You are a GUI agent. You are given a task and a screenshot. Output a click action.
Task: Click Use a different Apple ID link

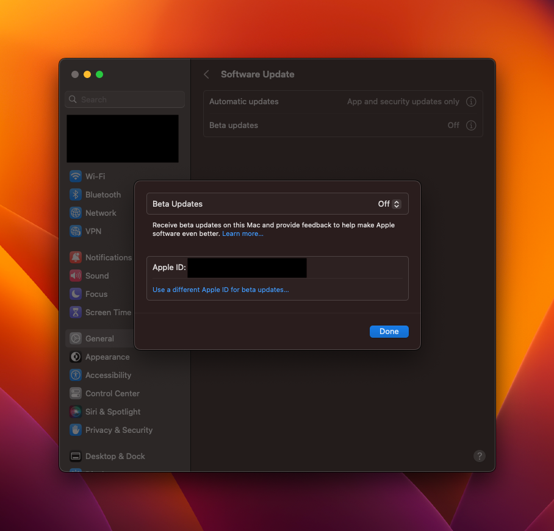(x=221, y=290)
